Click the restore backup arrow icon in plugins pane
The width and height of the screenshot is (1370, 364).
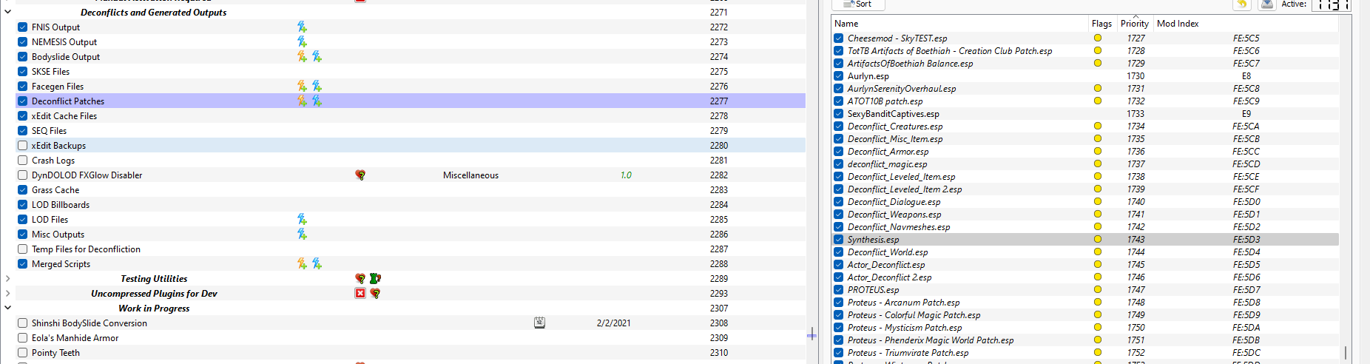click(1242, 4)
